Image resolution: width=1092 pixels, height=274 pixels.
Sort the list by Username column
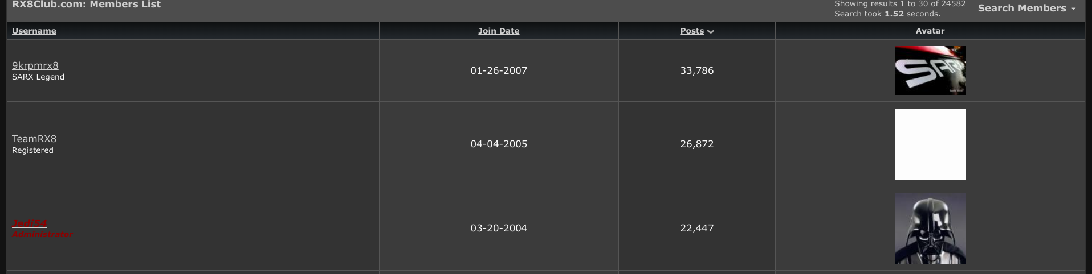[34, 31]
